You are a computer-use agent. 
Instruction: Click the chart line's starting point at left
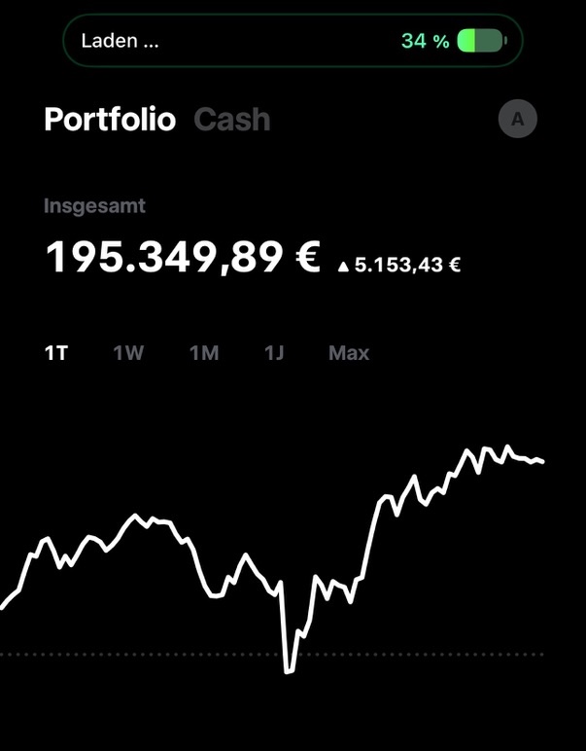[3, 607]
